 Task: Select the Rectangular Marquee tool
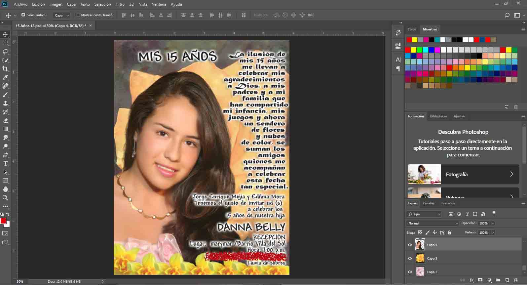coord(5,43)
